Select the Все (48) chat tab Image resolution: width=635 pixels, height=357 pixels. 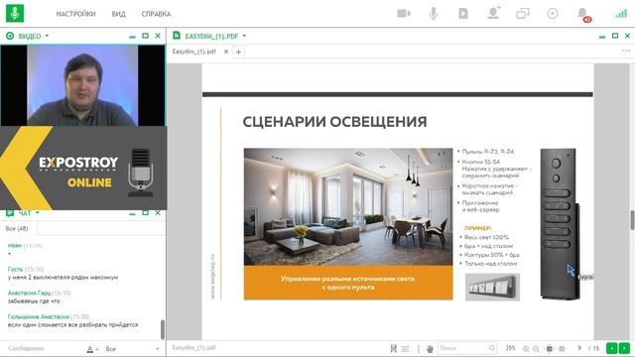[17, 229]
